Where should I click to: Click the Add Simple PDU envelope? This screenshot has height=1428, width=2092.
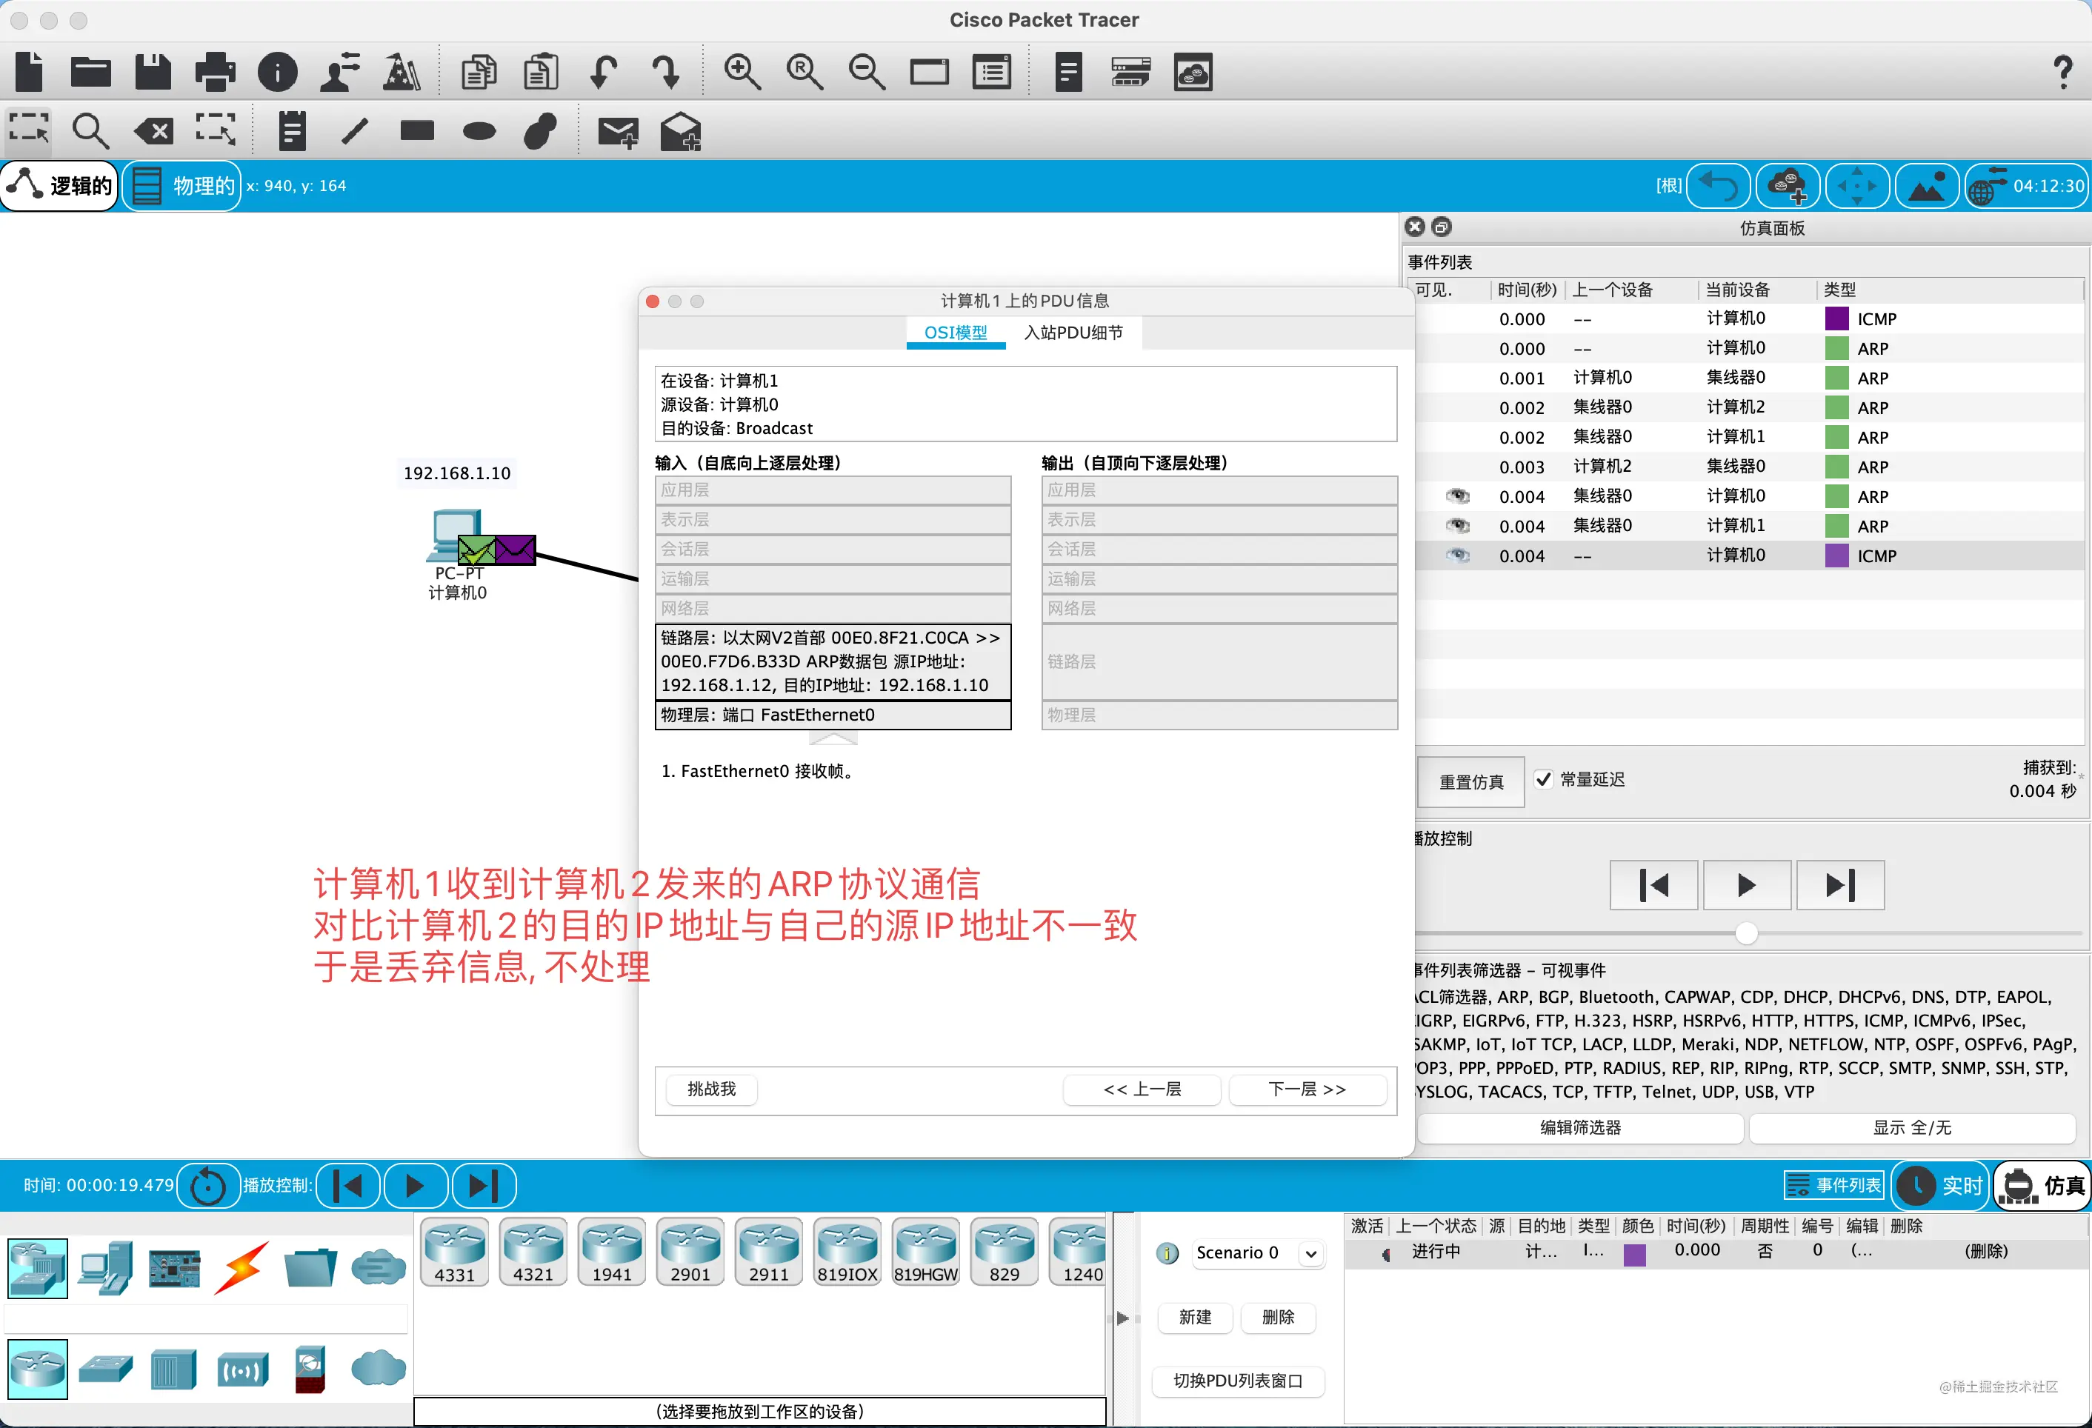(619, 133)
